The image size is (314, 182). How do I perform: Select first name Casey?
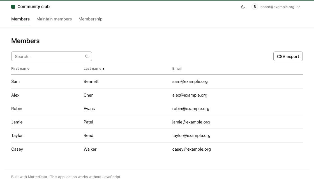coord(17,149)
